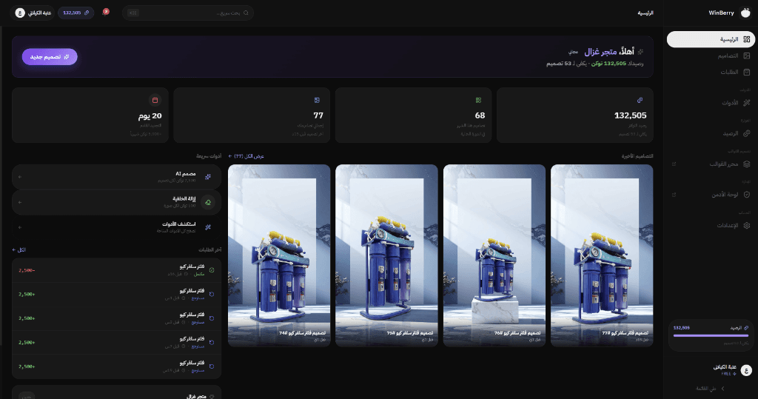Click 68 designs-this-month value
This screenshot has height=399, width=758.
[480, 115]
